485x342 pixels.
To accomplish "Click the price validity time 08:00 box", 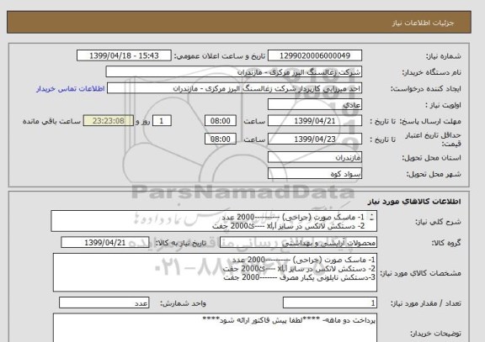I will 221,139.
